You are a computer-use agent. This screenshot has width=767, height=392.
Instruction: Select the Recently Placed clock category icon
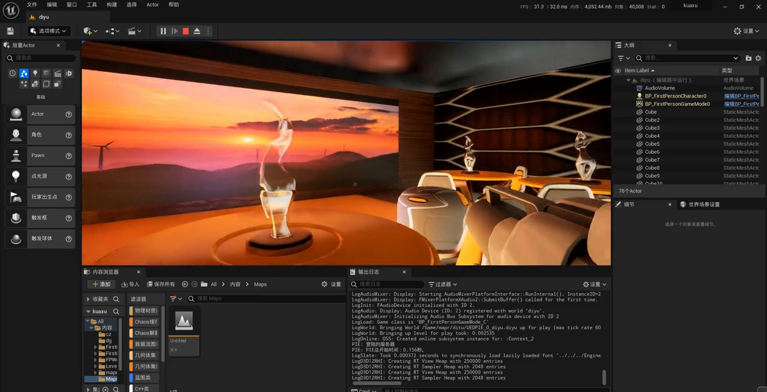12,73
